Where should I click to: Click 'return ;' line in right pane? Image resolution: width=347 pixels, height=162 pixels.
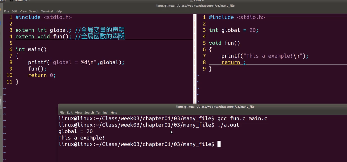click(x=234, y=62)
